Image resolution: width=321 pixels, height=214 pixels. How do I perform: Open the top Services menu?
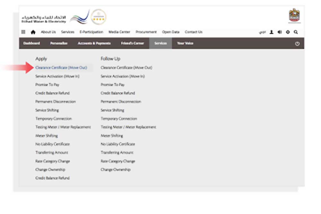pos(67,32)
